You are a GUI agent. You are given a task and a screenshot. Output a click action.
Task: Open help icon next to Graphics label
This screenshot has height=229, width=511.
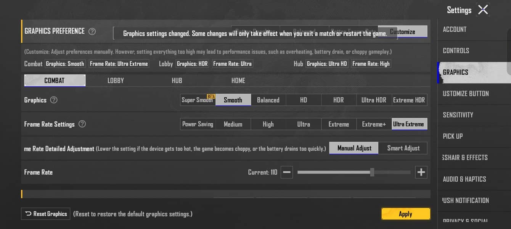pyautogui.click(x=54, y=100)
